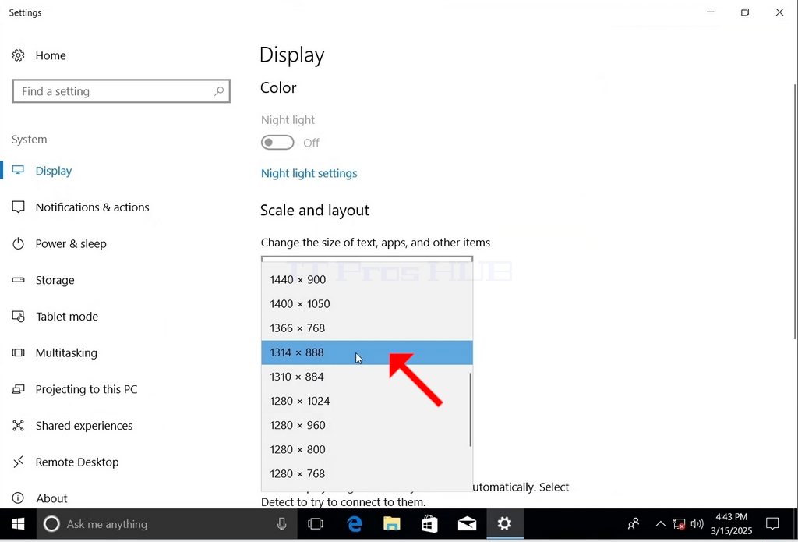This screenshot has height=542, width=798.
Task: Click the network status tray icon
Action: click(x=679, y=523)
